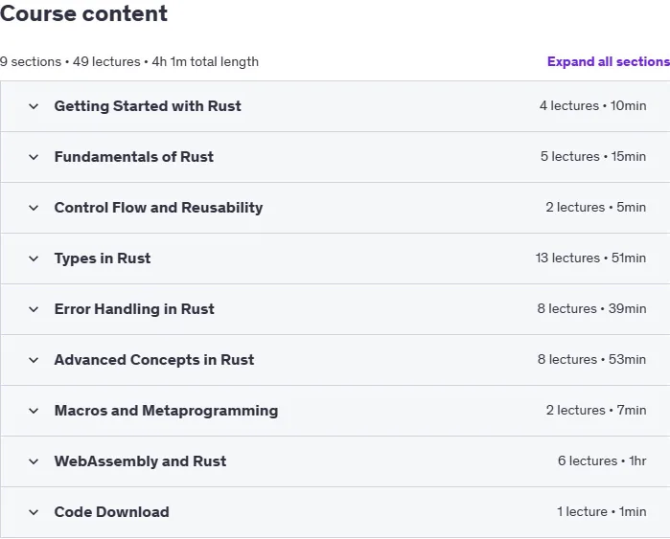
Task: Open the Fundamentals of Rust section title
Action: pos(134,157)
